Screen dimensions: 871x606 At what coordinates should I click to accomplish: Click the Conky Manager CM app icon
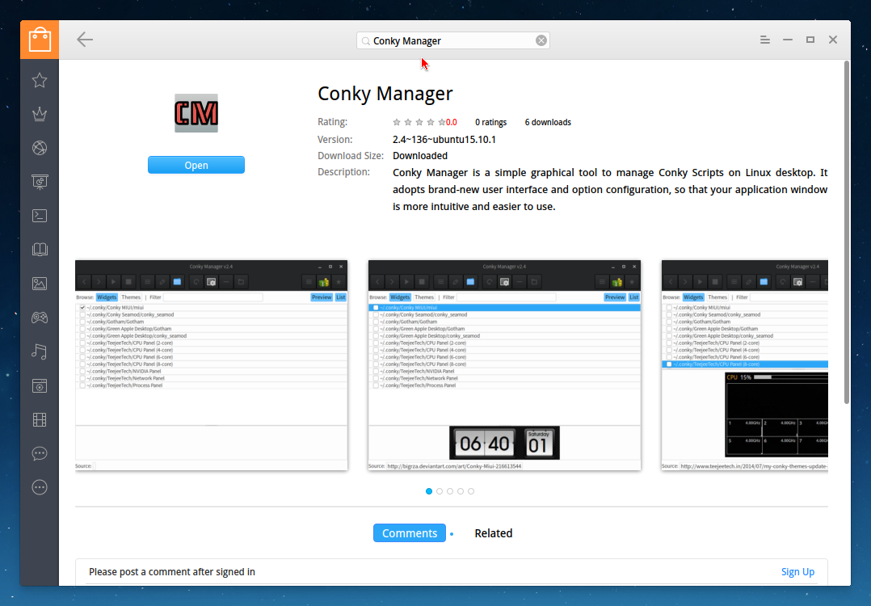pyautogui.click(x=196, y=113)
